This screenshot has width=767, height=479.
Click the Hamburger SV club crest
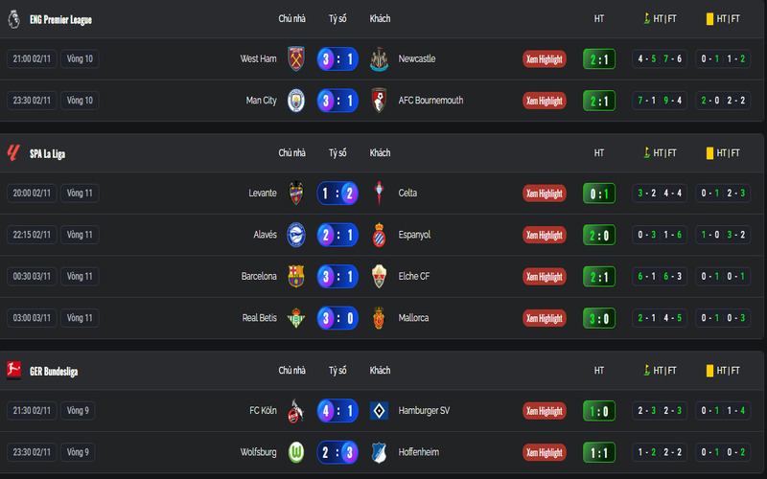point(380,411)
